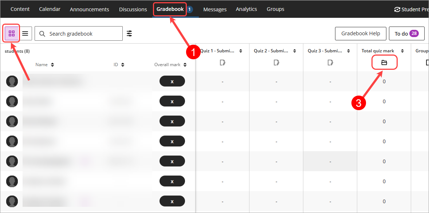The width and height of the screenshot is (429, 213).
Task: Sort by the Quiz 1 column arrows
Action: (241, 51)
